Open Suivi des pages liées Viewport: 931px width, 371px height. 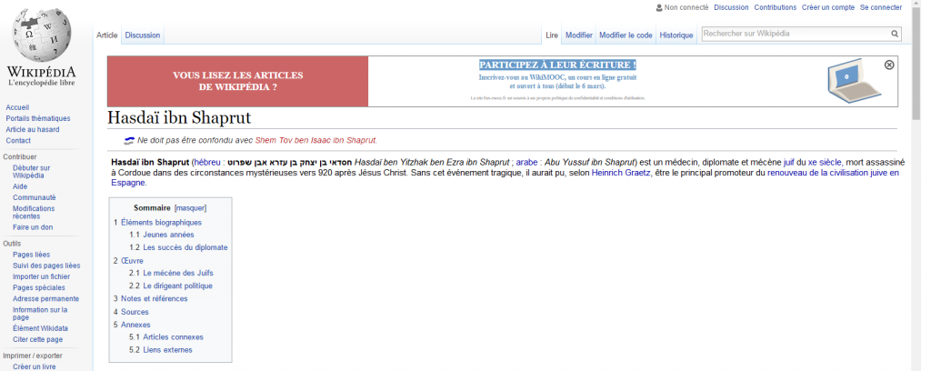click(x=46, y=266)
